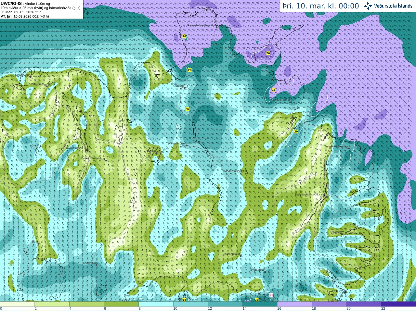Click the Egilsstaðaflugvöllur station dot

coord(327,196)
